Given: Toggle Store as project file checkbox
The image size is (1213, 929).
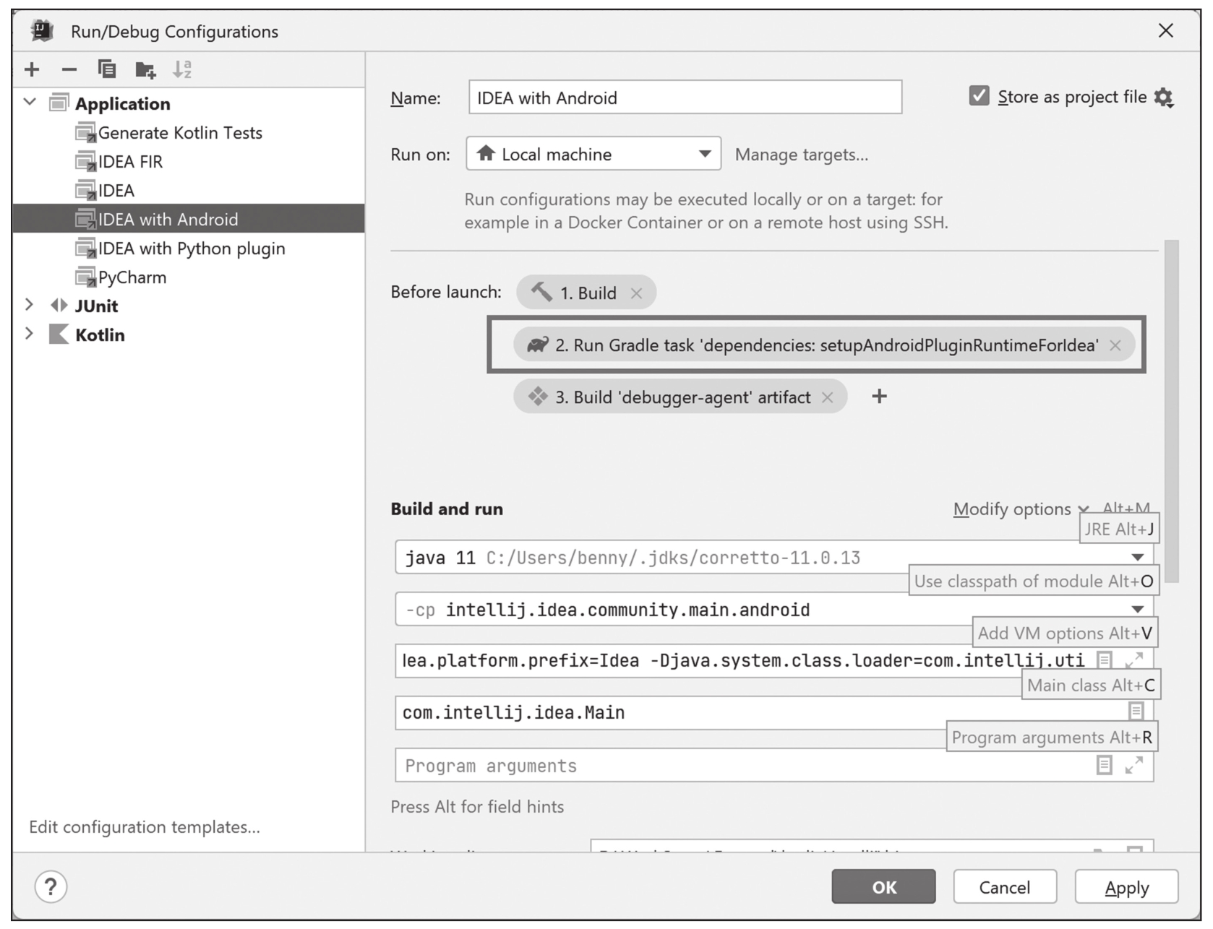Looking at the screenshot, I should coord(979,96).
